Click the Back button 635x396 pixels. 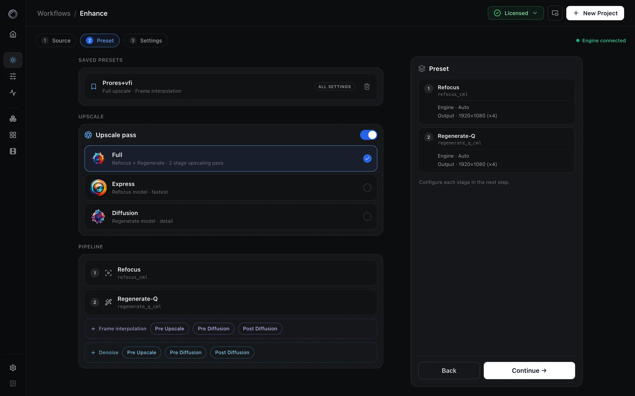pos(449,371)
